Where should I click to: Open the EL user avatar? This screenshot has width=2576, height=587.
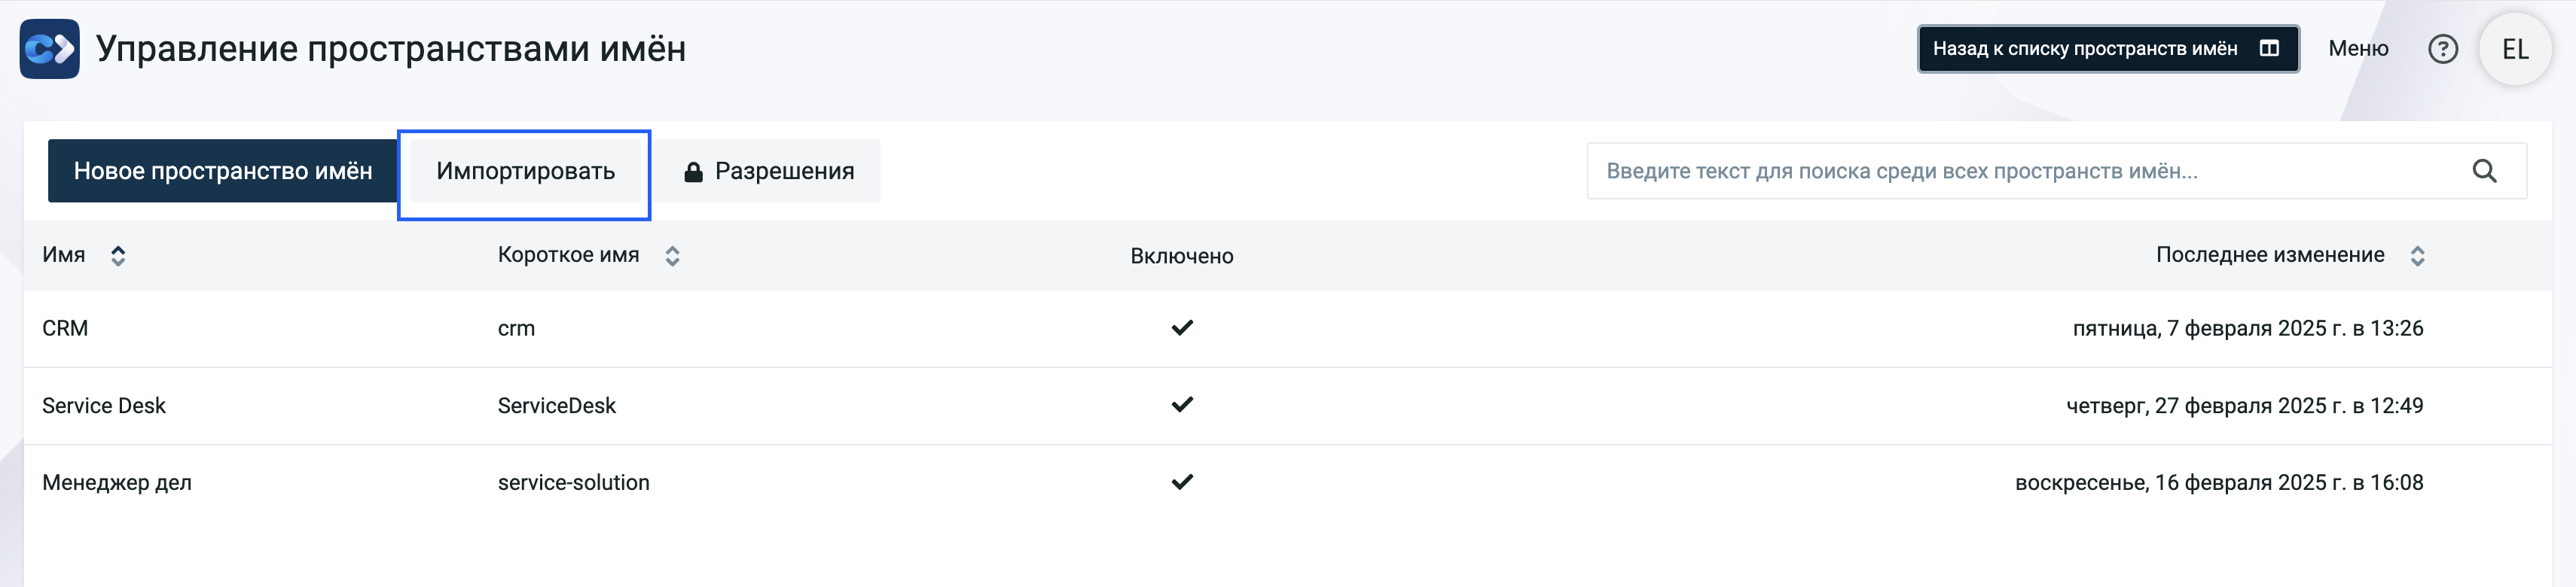click(2515, 49)
